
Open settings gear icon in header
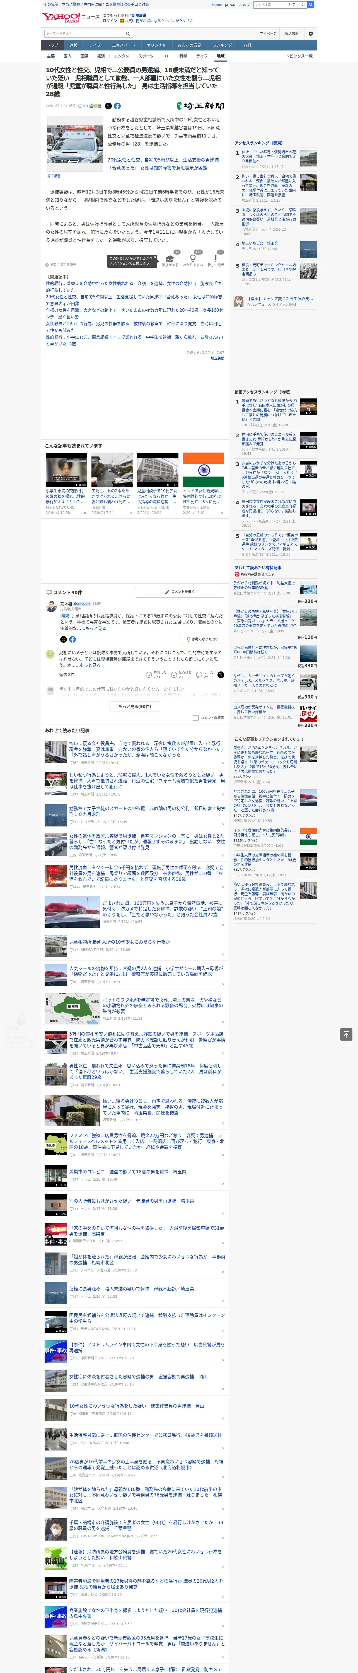311,34
